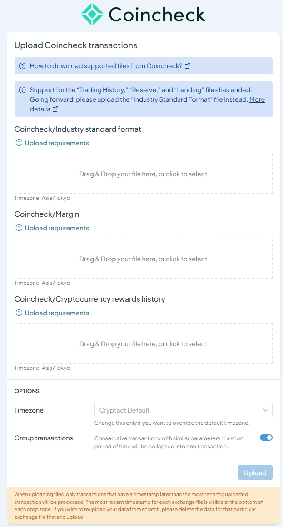This screenshot has width=283, height=527.
Task: Expand timezone list using the chevron arrow
Action: [266, 410]
